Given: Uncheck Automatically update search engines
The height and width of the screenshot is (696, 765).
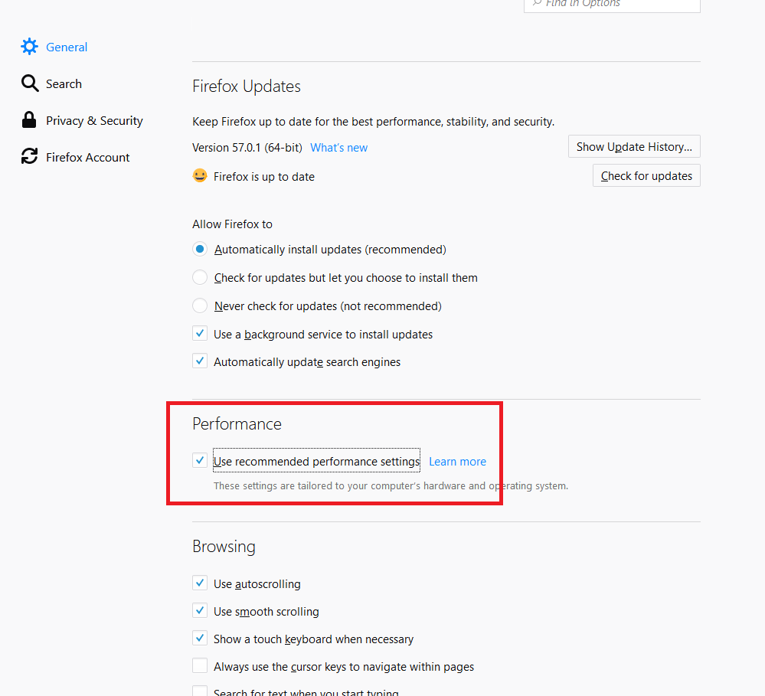Looking at the screenshot, I should [200, 361].
